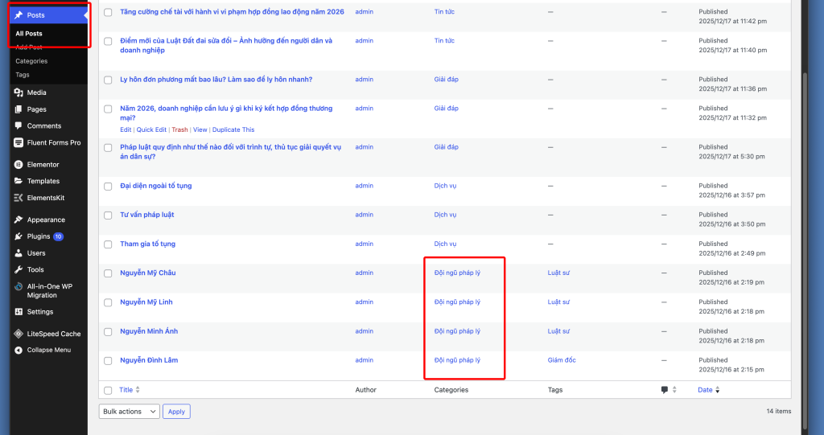Screen dimensions: 824x435
Task: Open Elementor via its sidebar icon
Action: point(19,165)
